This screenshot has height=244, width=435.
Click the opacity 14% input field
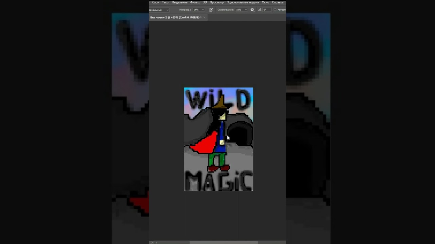[x=196, y=10]
